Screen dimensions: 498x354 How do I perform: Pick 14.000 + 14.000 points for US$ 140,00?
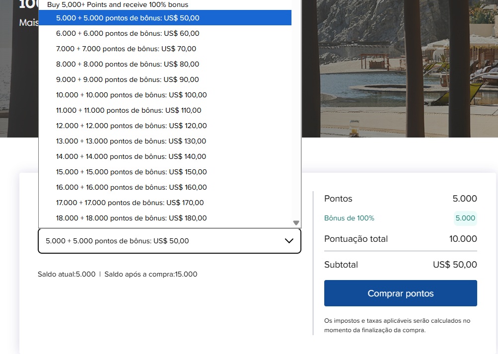(x=131, y=156)
